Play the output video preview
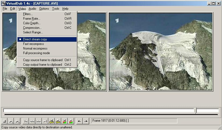Viewport: 222px width, 130px height. [x=17, y=121]
